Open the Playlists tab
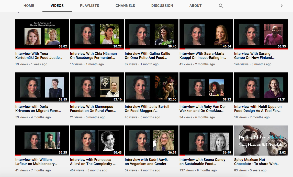Image resolution: width=293 pixels, height=177 pixels. [89, 6]
